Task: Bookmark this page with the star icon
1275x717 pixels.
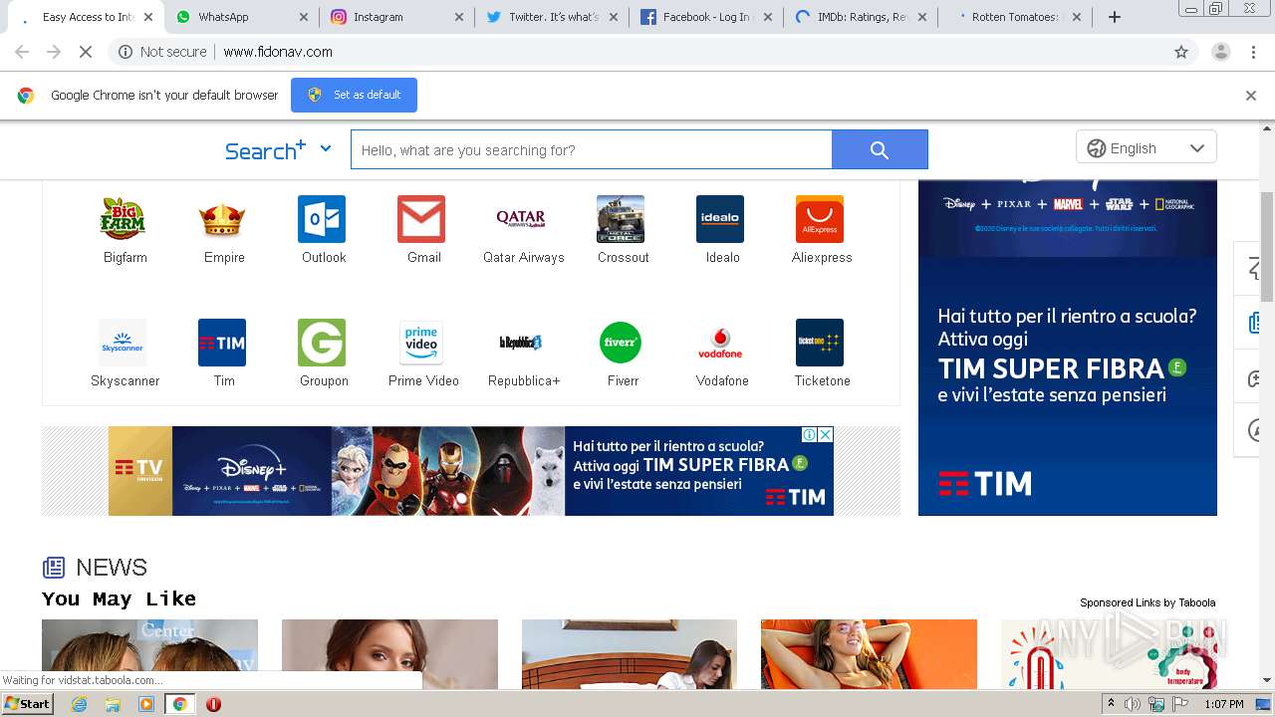Action: coord(1181,52)
